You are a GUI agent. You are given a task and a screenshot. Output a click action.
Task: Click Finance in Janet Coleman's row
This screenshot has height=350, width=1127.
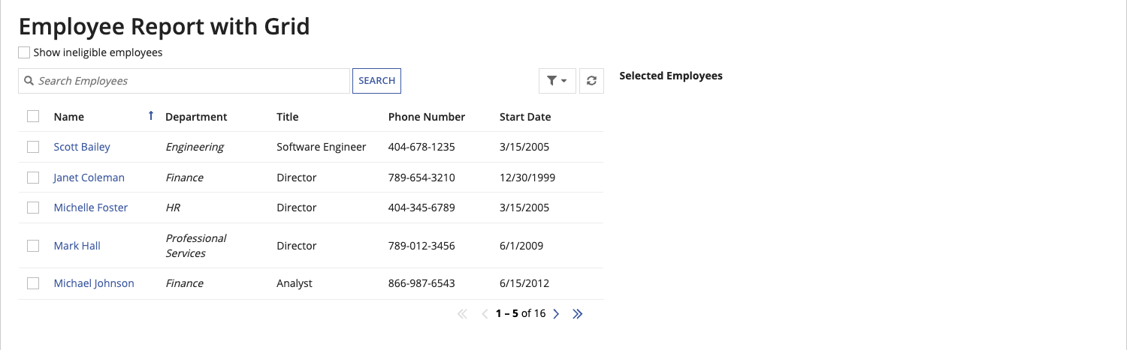(x=184, y=178)
